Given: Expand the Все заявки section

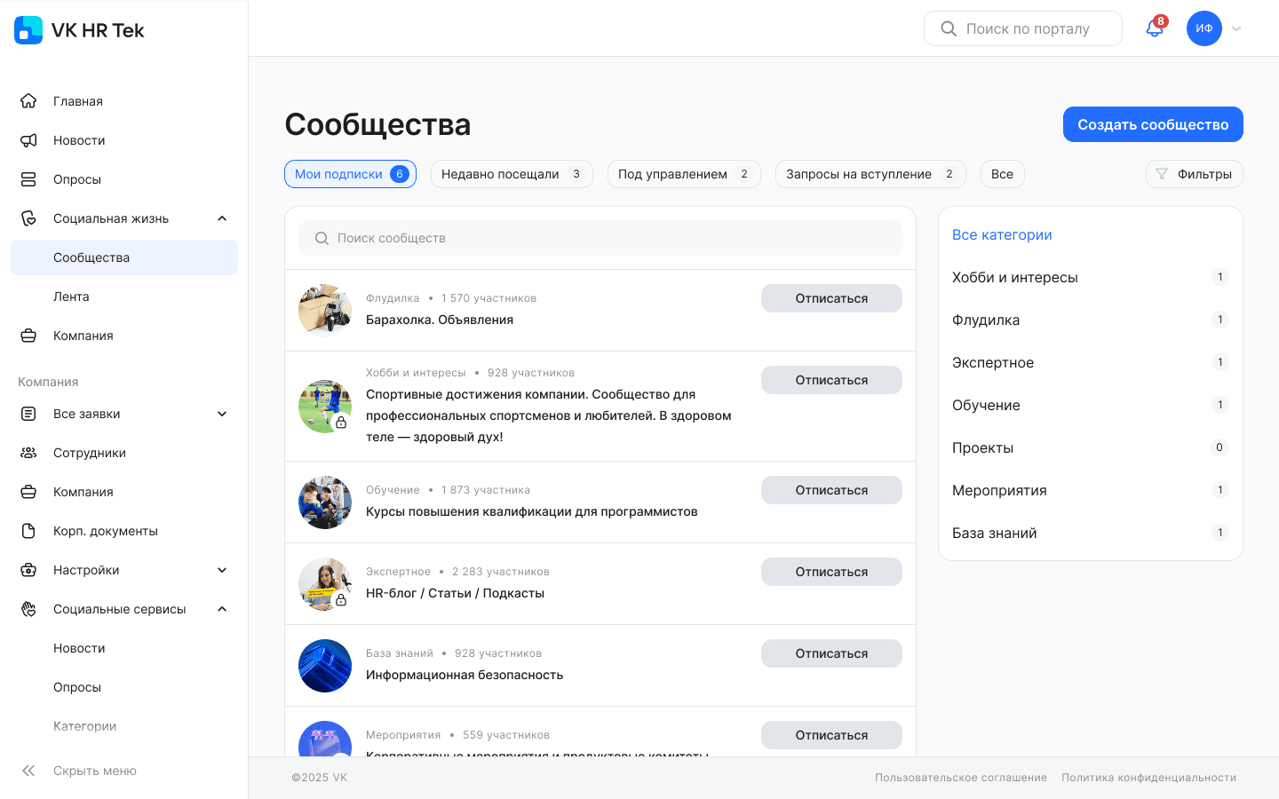Looking at the screenshot, I should (x=221, y=413).
